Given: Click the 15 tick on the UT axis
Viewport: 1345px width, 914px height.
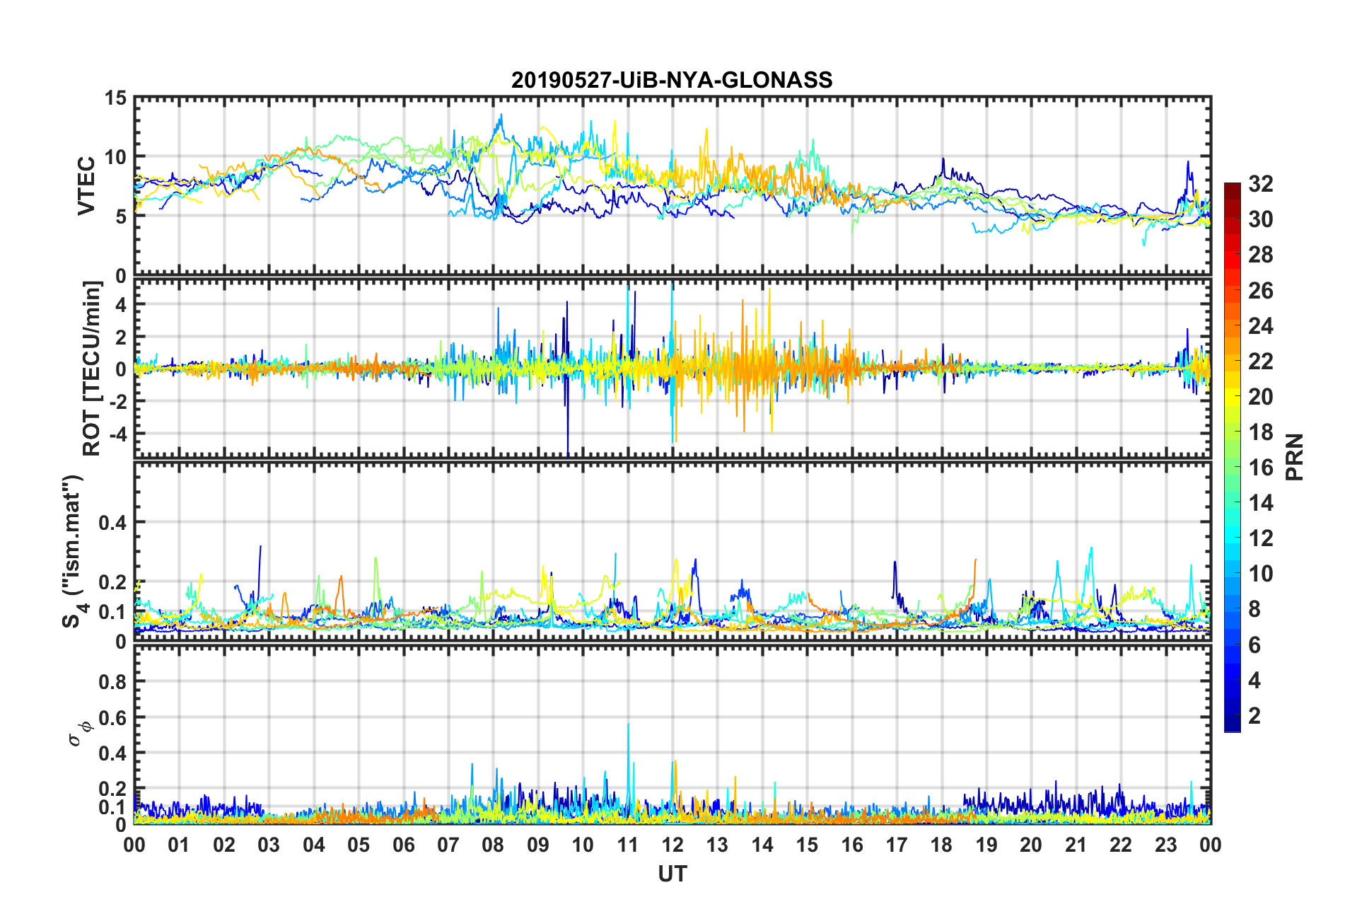Looking at the screenshot, I should 807,845.
